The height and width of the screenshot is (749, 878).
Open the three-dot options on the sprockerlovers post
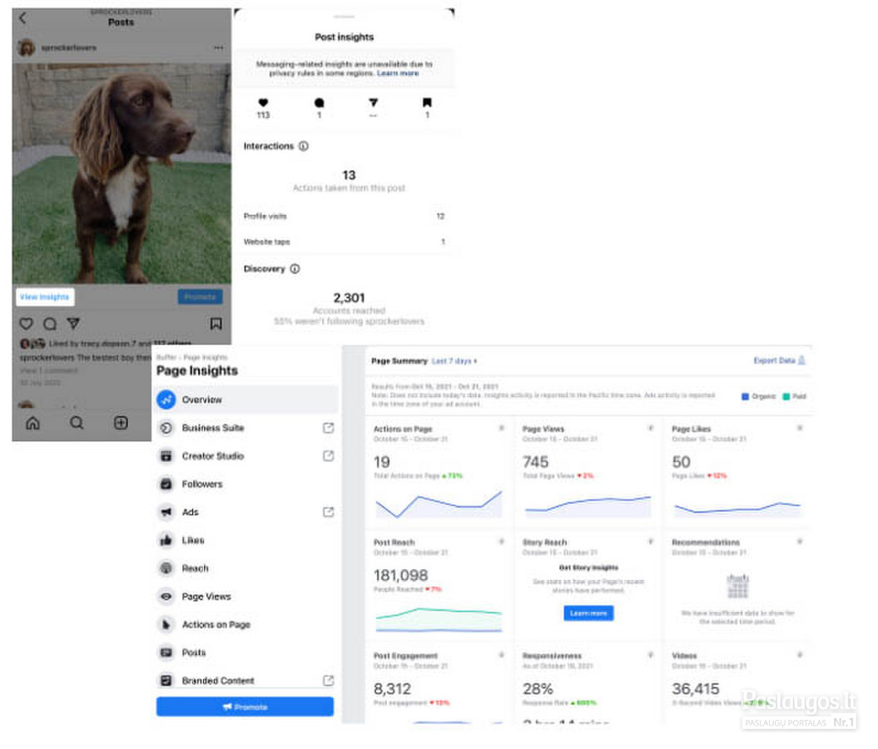click(x=218, y=47)
